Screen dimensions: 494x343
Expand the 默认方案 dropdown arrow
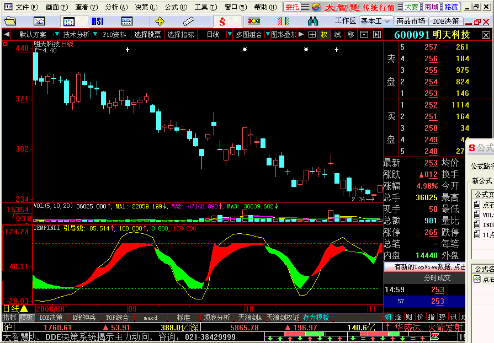click(x=57, y=34)
